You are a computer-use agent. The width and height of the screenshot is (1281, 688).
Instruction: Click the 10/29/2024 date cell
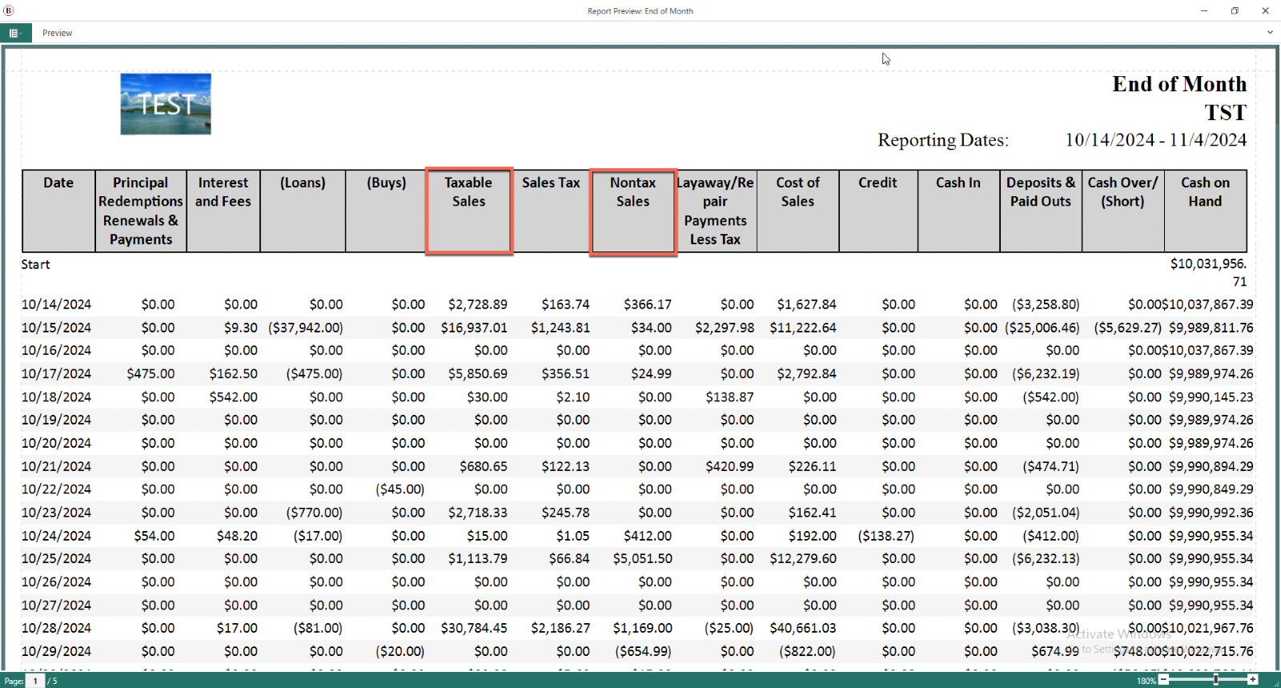[x=56, y=651]
